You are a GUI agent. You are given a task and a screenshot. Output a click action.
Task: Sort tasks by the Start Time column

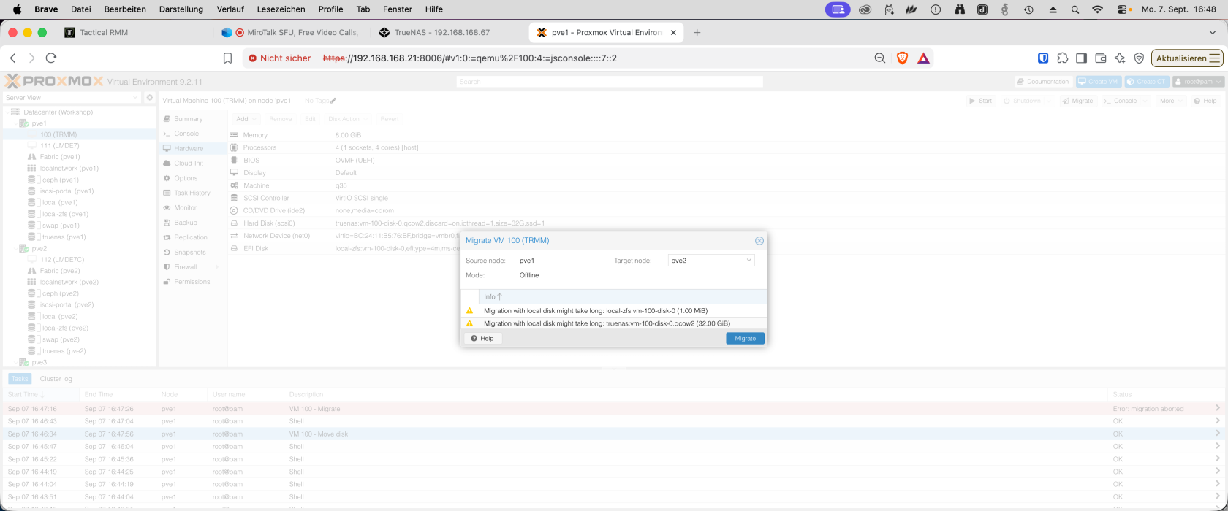pos(41,395)
